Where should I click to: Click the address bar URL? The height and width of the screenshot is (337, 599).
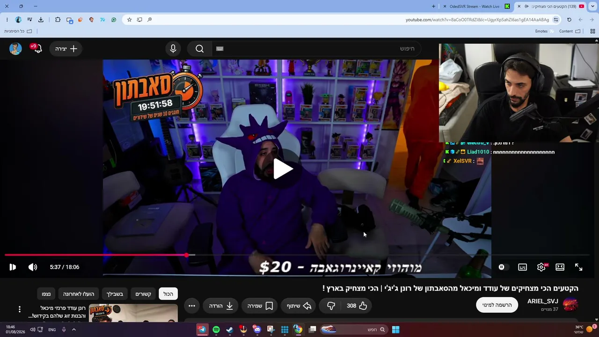(477, 20)
